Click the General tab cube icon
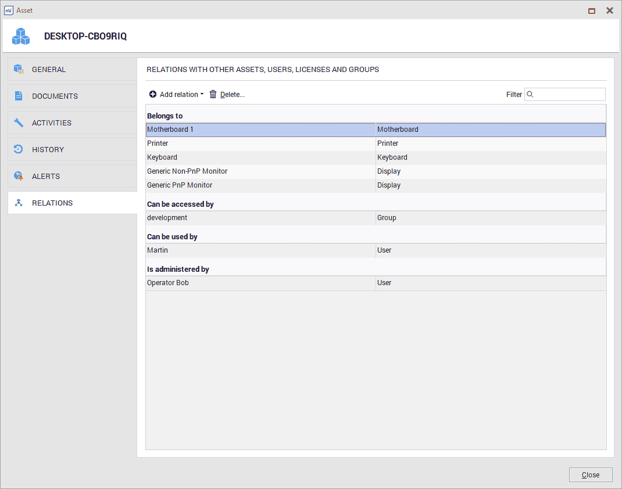The height and width of the screenshot is (489, 622). tap(19, 69)
